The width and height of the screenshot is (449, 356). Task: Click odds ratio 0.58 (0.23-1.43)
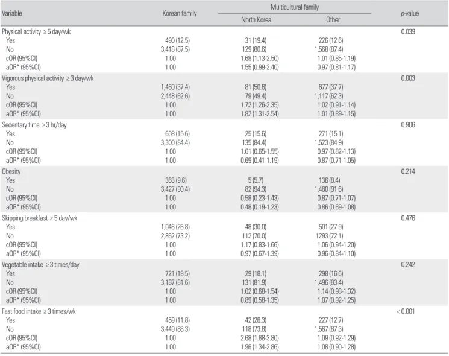click(x=260, y=198)
